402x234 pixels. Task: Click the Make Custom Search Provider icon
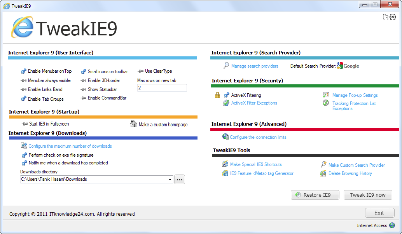(323, 164)
